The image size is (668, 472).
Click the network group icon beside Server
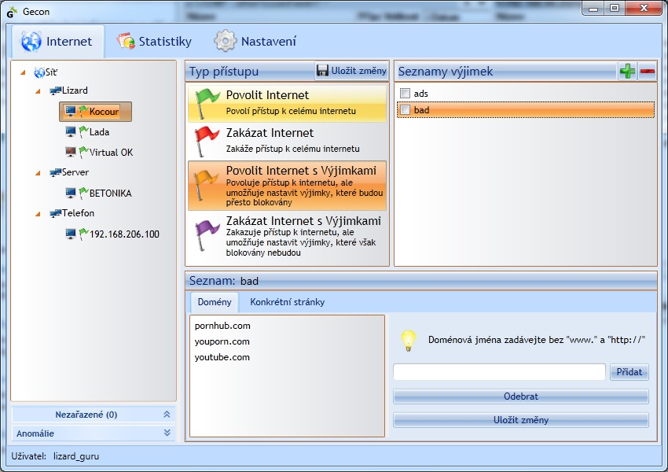point(55,172)
